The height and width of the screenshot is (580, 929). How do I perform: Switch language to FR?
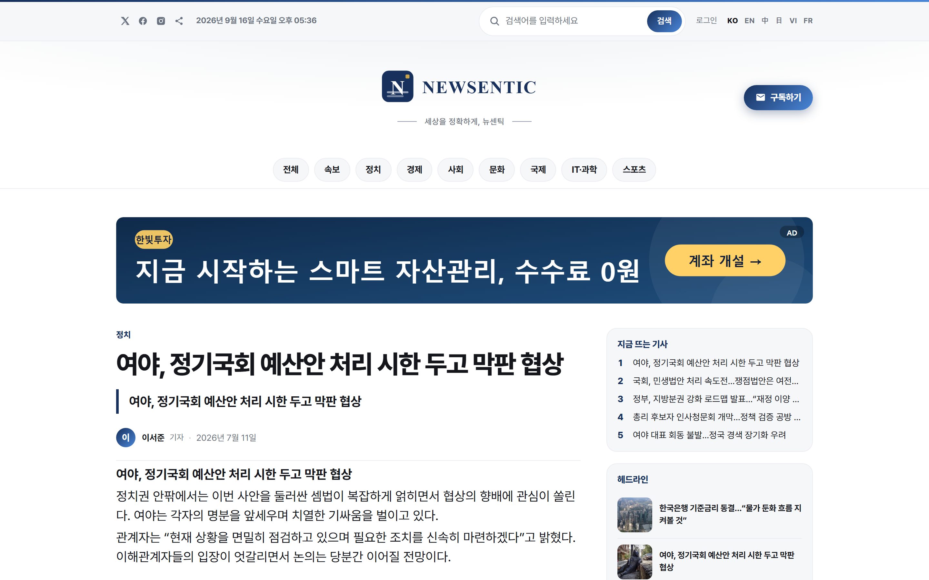[808, 21]
